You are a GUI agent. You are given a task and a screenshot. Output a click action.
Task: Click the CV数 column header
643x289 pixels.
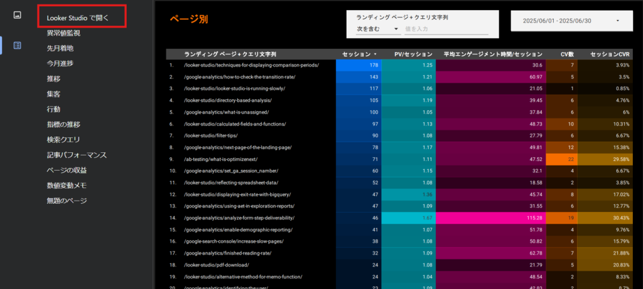pos(568,55)
